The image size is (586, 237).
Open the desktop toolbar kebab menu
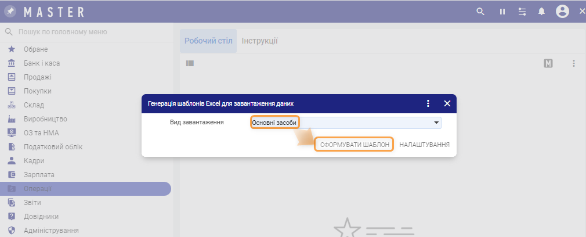[x=574, y=63]
